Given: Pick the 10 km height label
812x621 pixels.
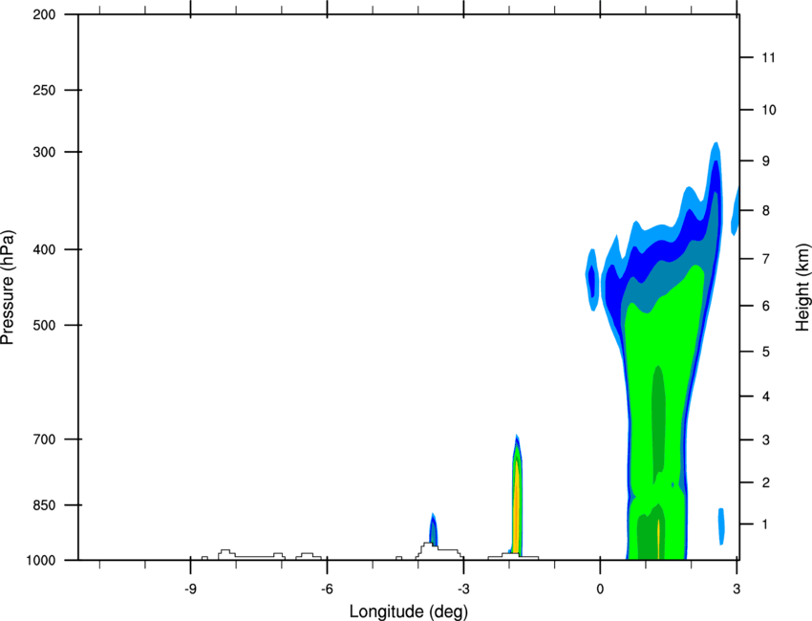Looking at the screenshot, I should (x=768, y=110).
